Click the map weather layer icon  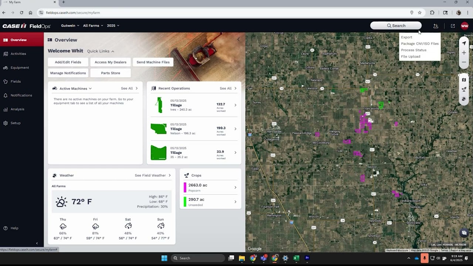coord(464,99)
